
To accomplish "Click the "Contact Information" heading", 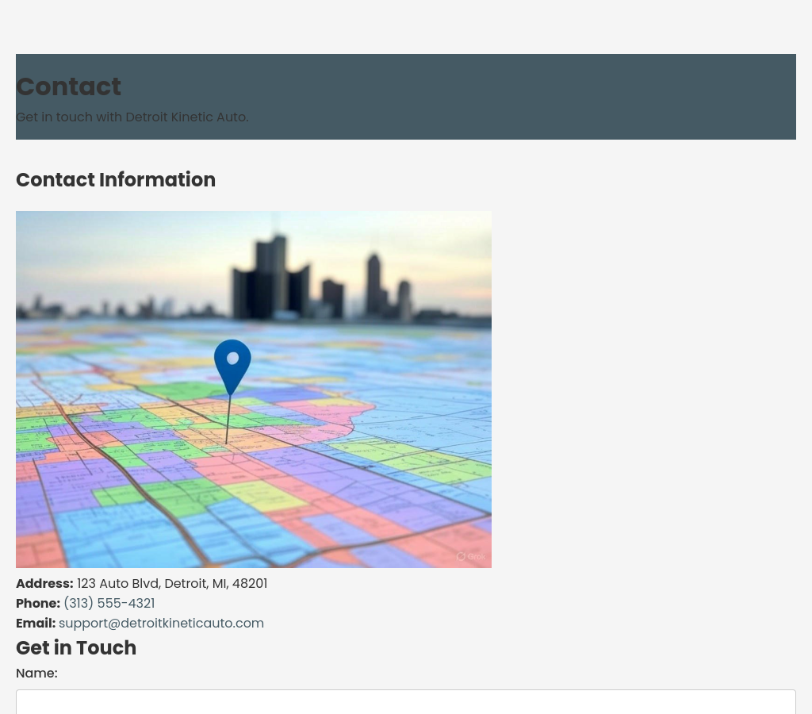I will (116, 180).
